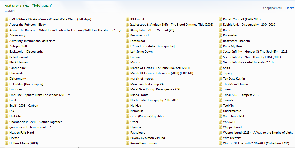Click the folder icon beside Hecate
The height and width of the screenshot is (148, 295).
tap(7, 138)
